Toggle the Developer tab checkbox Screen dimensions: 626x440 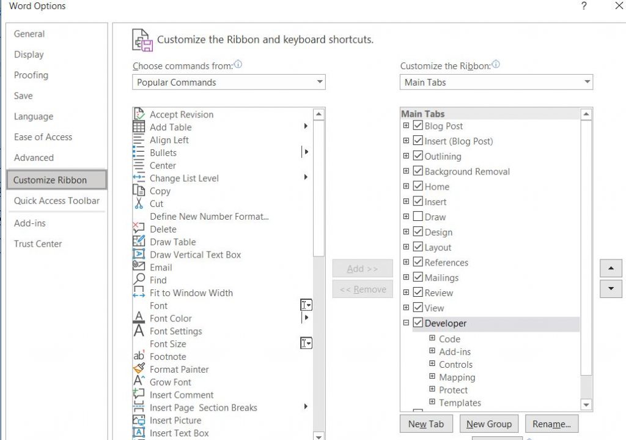[418, 323]
